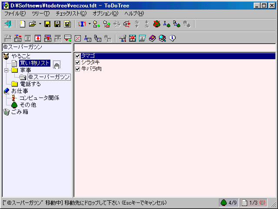Uncheck the タマゴ checkbox
Viewport: 278px width, 209px height.
point(77,56)
